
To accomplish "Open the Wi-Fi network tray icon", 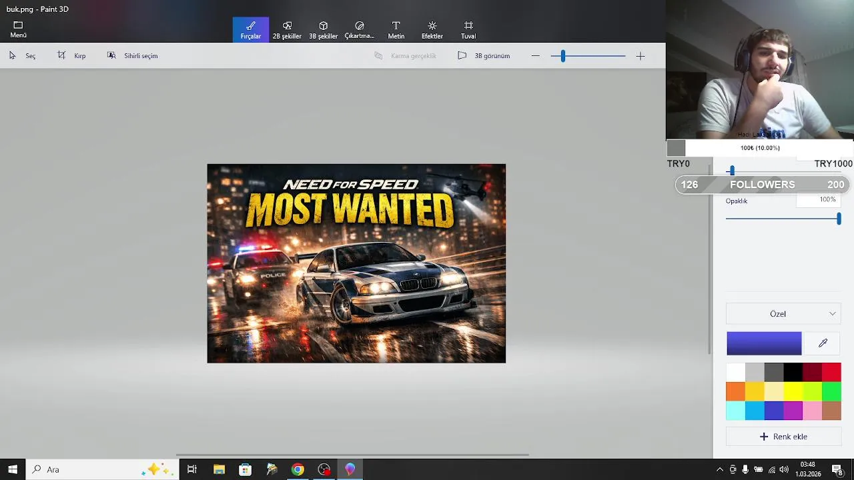I will [771, 469].
